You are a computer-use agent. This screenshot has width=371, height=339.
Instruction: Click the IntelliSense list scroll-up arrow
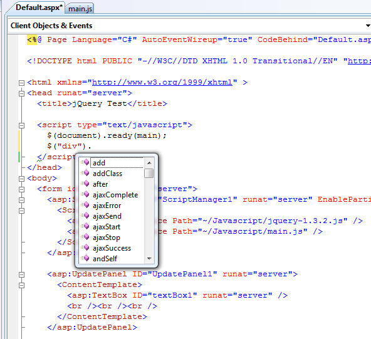click(149, 163)
